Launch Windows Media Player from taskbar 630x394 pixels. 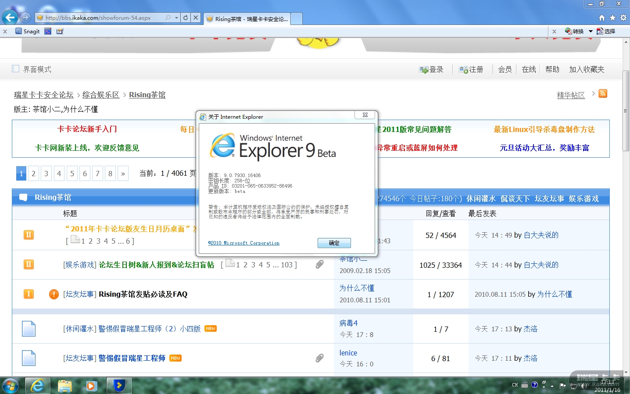(91, 386)
